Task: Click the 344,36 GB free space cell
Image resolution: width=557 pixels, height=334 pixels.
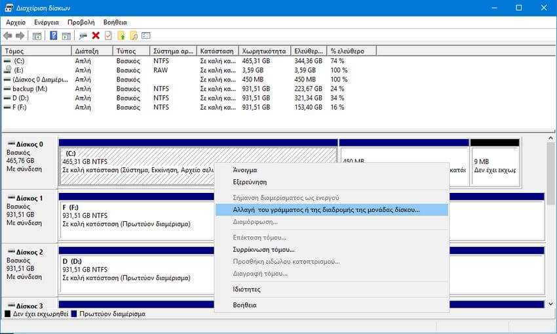Action: click(x=308, y=61)
